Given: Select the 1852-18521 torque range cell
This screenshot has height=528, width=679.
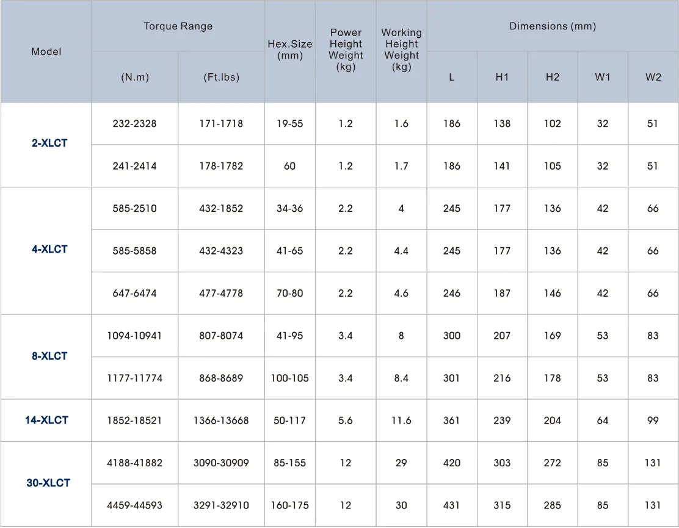Looking at the screenshot, I should coord(134,420).
